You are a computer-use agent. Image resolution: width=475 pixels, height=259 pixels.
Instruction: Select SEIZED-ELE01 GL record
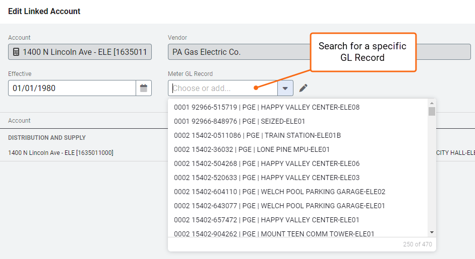[x=298, y=121]
